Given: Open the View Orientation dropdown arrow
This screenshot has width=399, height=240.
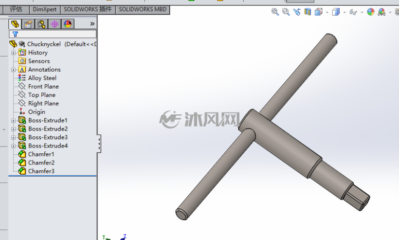Looking at the screenshot, I should [x=327, y=12].
